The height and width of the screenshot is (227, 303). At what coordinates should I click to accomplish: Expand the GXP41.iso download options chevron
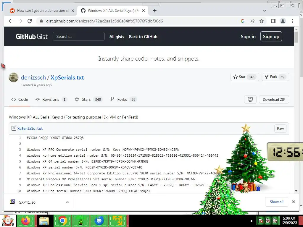(67, 202)
